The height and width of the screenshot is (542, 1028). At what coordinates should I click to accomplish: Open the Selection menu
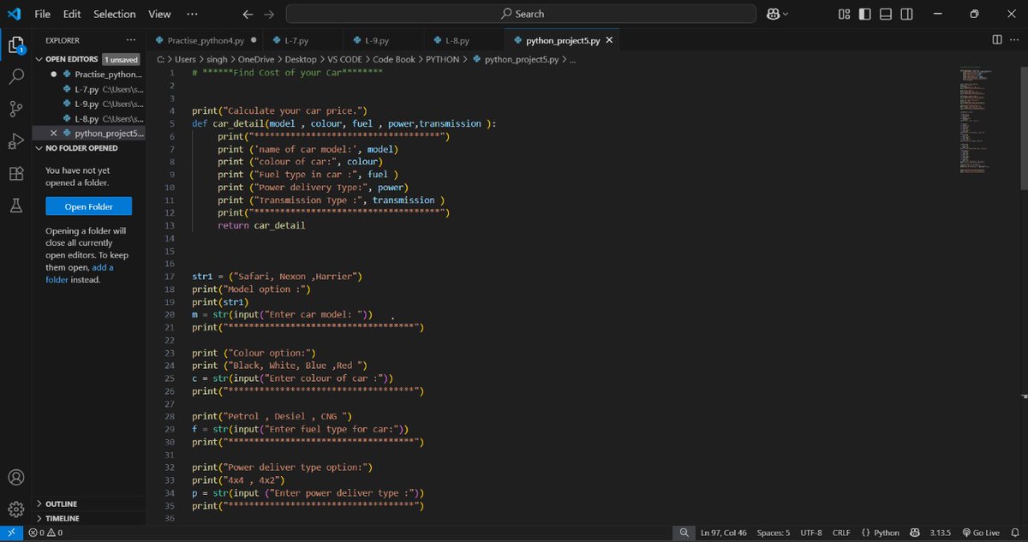point(114,14)
